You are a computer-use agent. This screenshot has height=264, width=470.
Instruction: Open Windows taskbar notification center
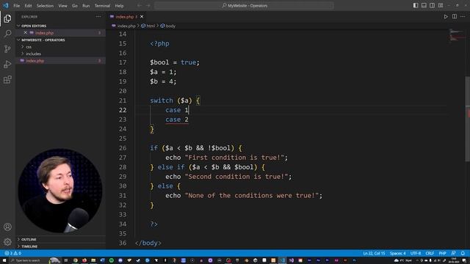coord(464,260)
